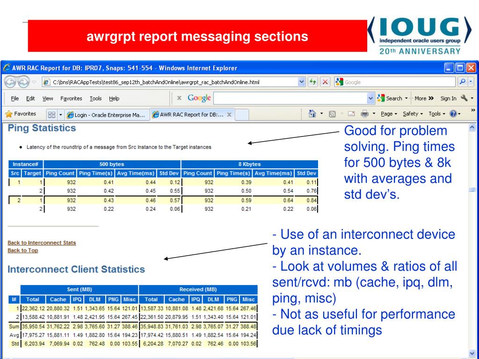Open the File menu
Image resolution: width=479 pixels, height=359 pixels.
point(15,98)
